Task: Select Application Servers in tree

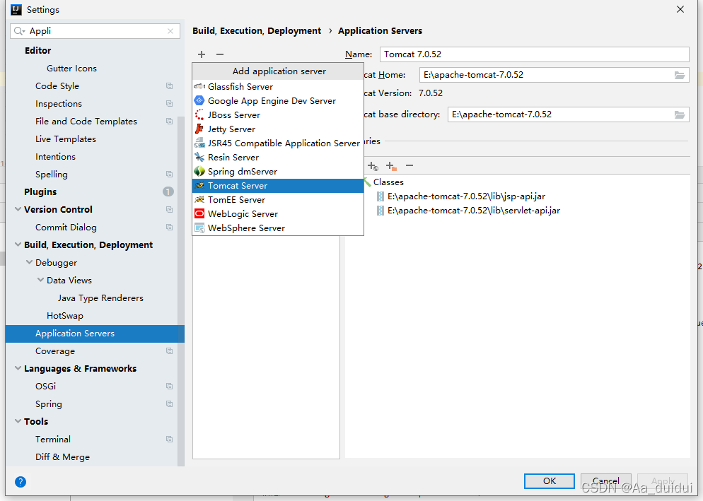Action: (95, 334)
